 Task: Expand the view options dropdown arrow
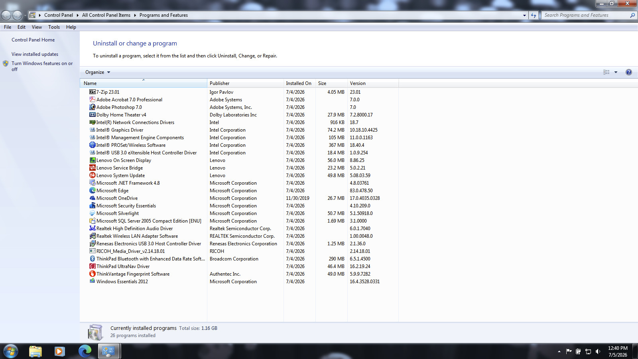pyautogui.click(x=616, y=72)
